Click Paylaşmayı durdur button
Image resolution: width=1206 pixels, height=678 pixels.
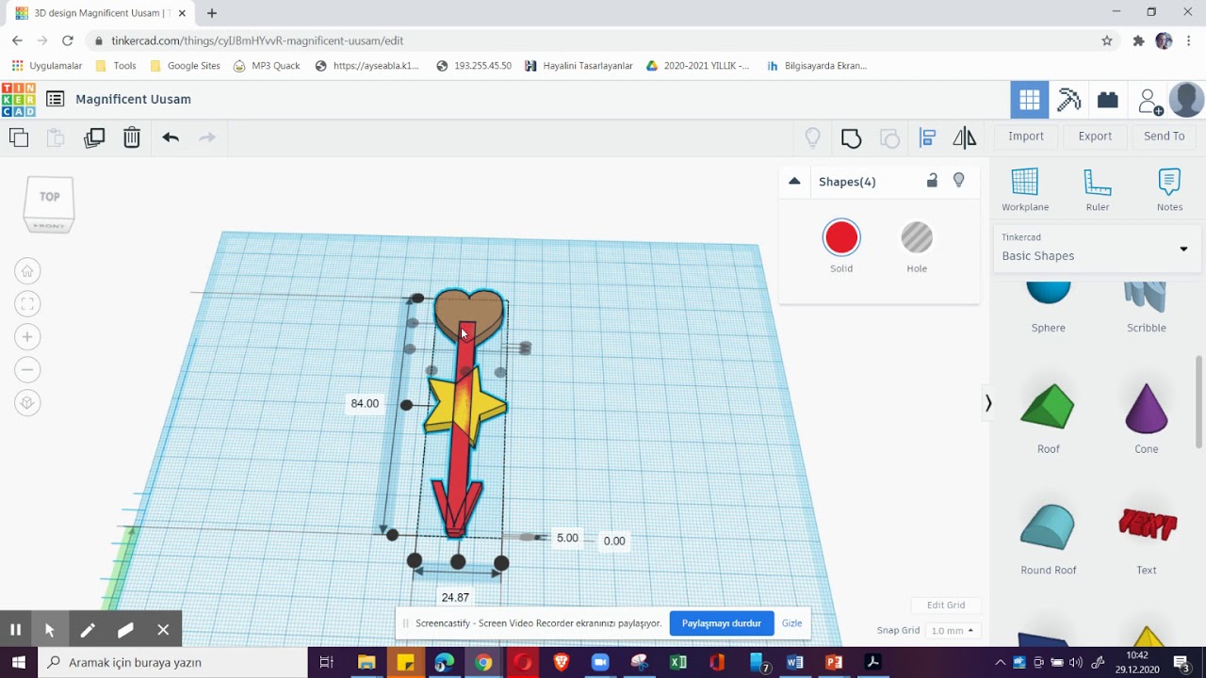coord(722,623)
